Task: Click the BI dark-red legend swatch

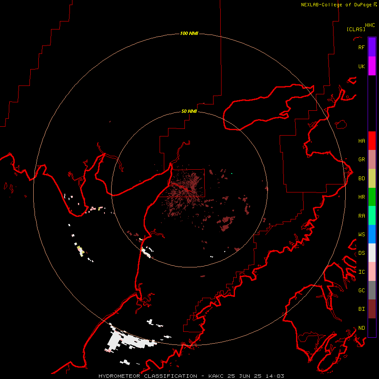Action: coord(372,309)
